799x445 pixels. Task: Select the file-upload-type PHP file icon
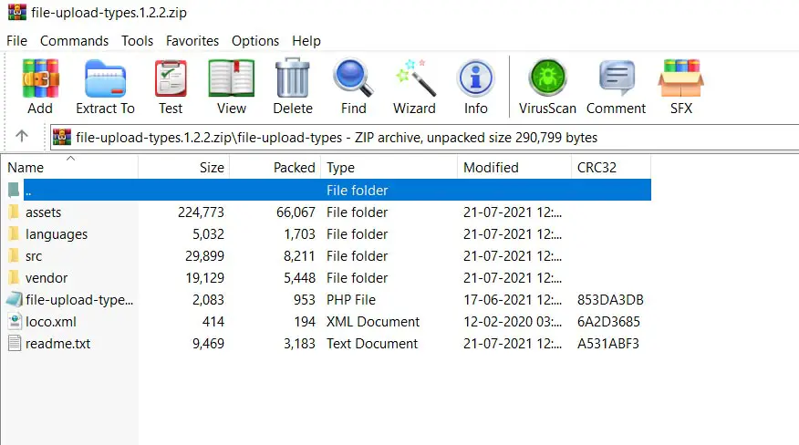tap(15, 299)
